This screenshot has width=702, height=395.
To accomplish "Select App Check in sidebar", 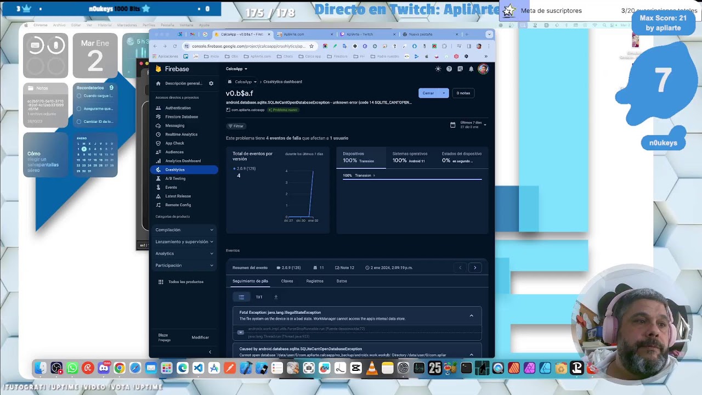I will (x=174, y=143).
